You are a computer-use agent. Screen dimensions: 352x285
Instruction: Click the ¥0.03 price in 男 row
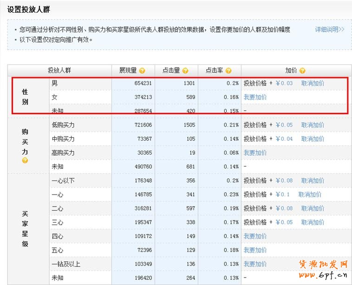pyautogui.click(x=284, y=84)
